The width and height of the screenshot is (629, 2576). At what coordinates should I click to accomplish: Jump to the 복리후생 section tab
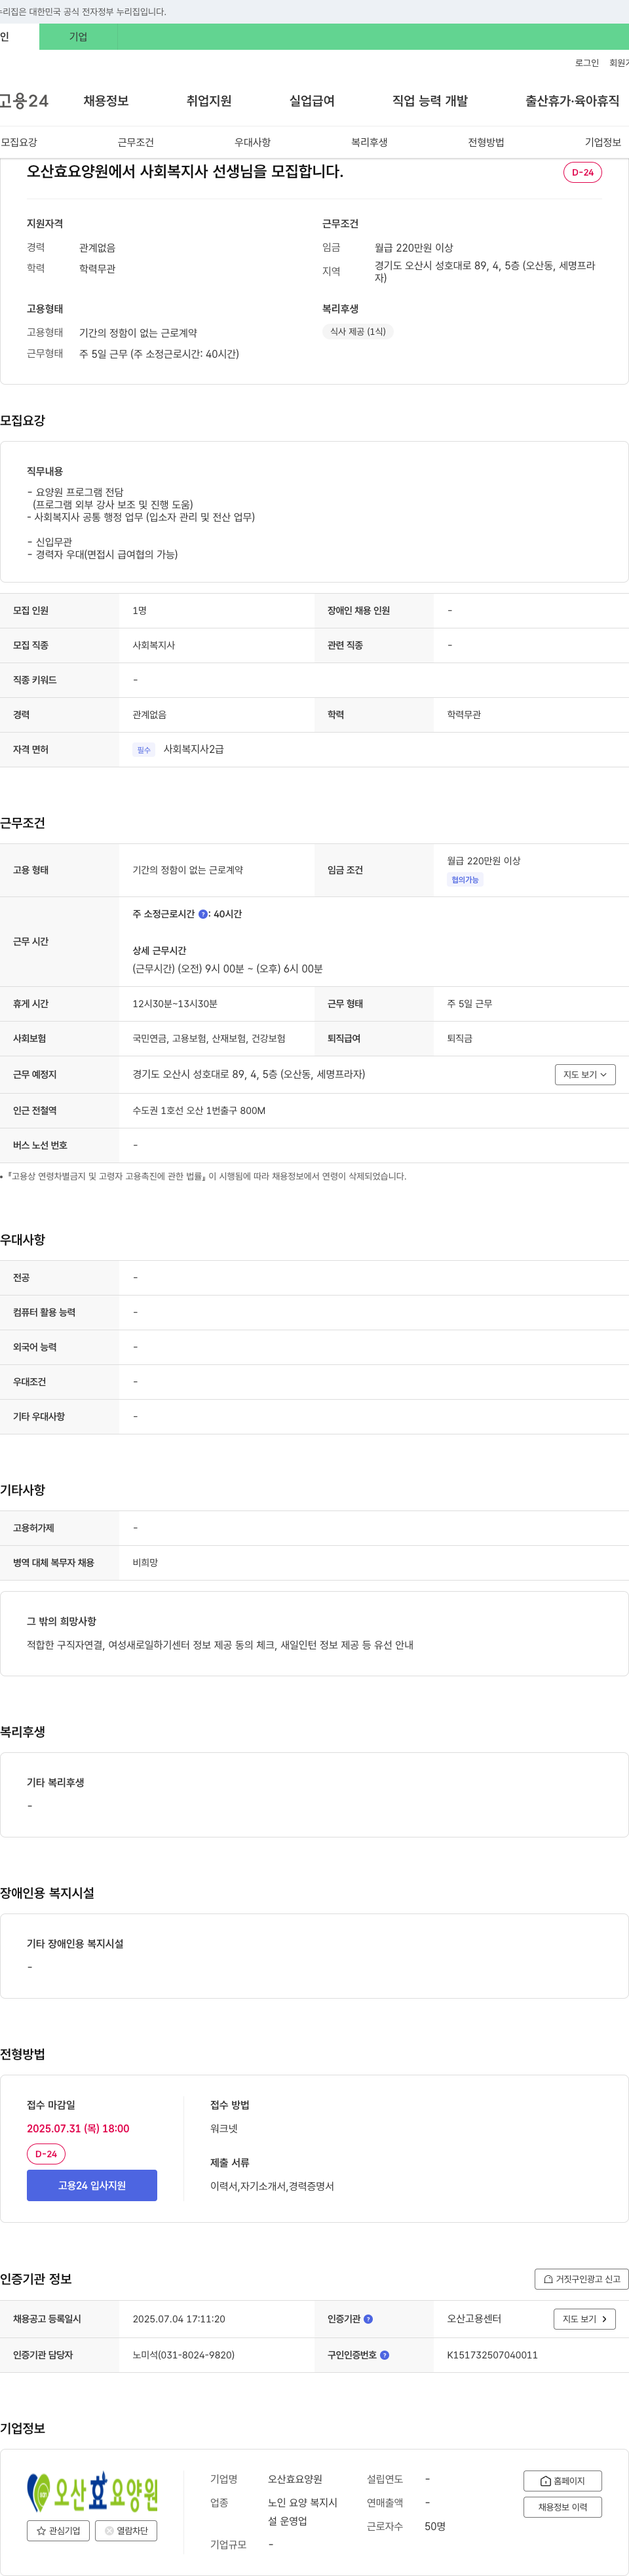pyautogui.click(x=369, y=142)
